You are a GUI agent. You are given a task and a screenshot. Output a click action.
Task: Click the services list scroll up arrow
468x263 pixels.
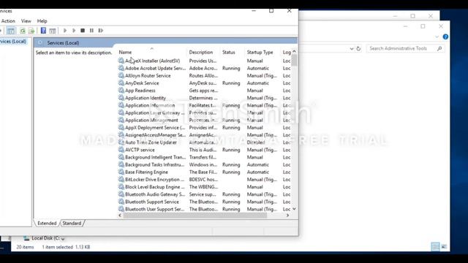click(294, 52)
